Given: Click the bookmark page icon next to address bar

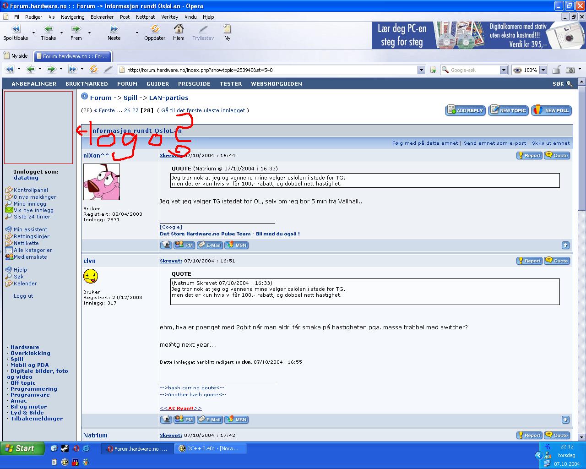Looking at the screenshot, I should [433, 70].
